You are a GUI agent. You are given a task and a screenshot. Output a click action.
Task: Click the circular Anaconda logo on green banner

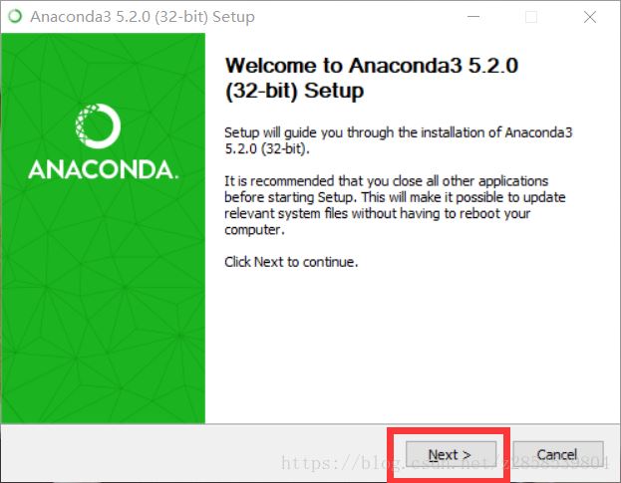[99, 128]
